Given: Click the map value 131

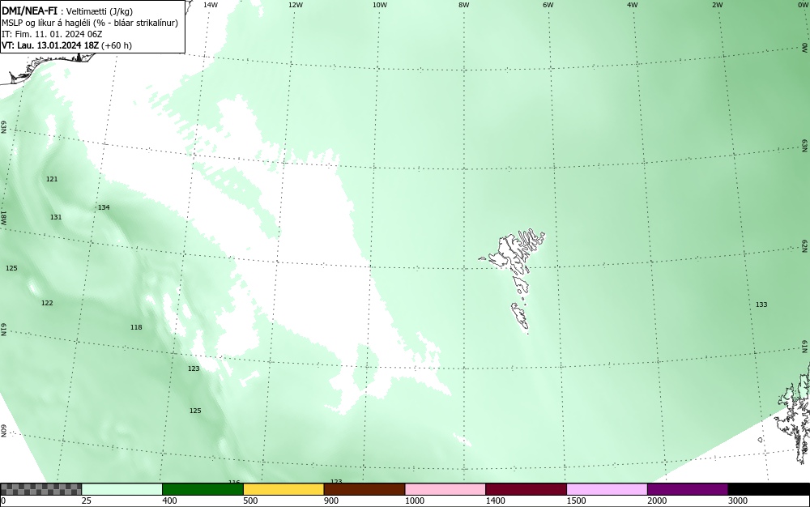Looking at the screenshot, I should 56,217.
